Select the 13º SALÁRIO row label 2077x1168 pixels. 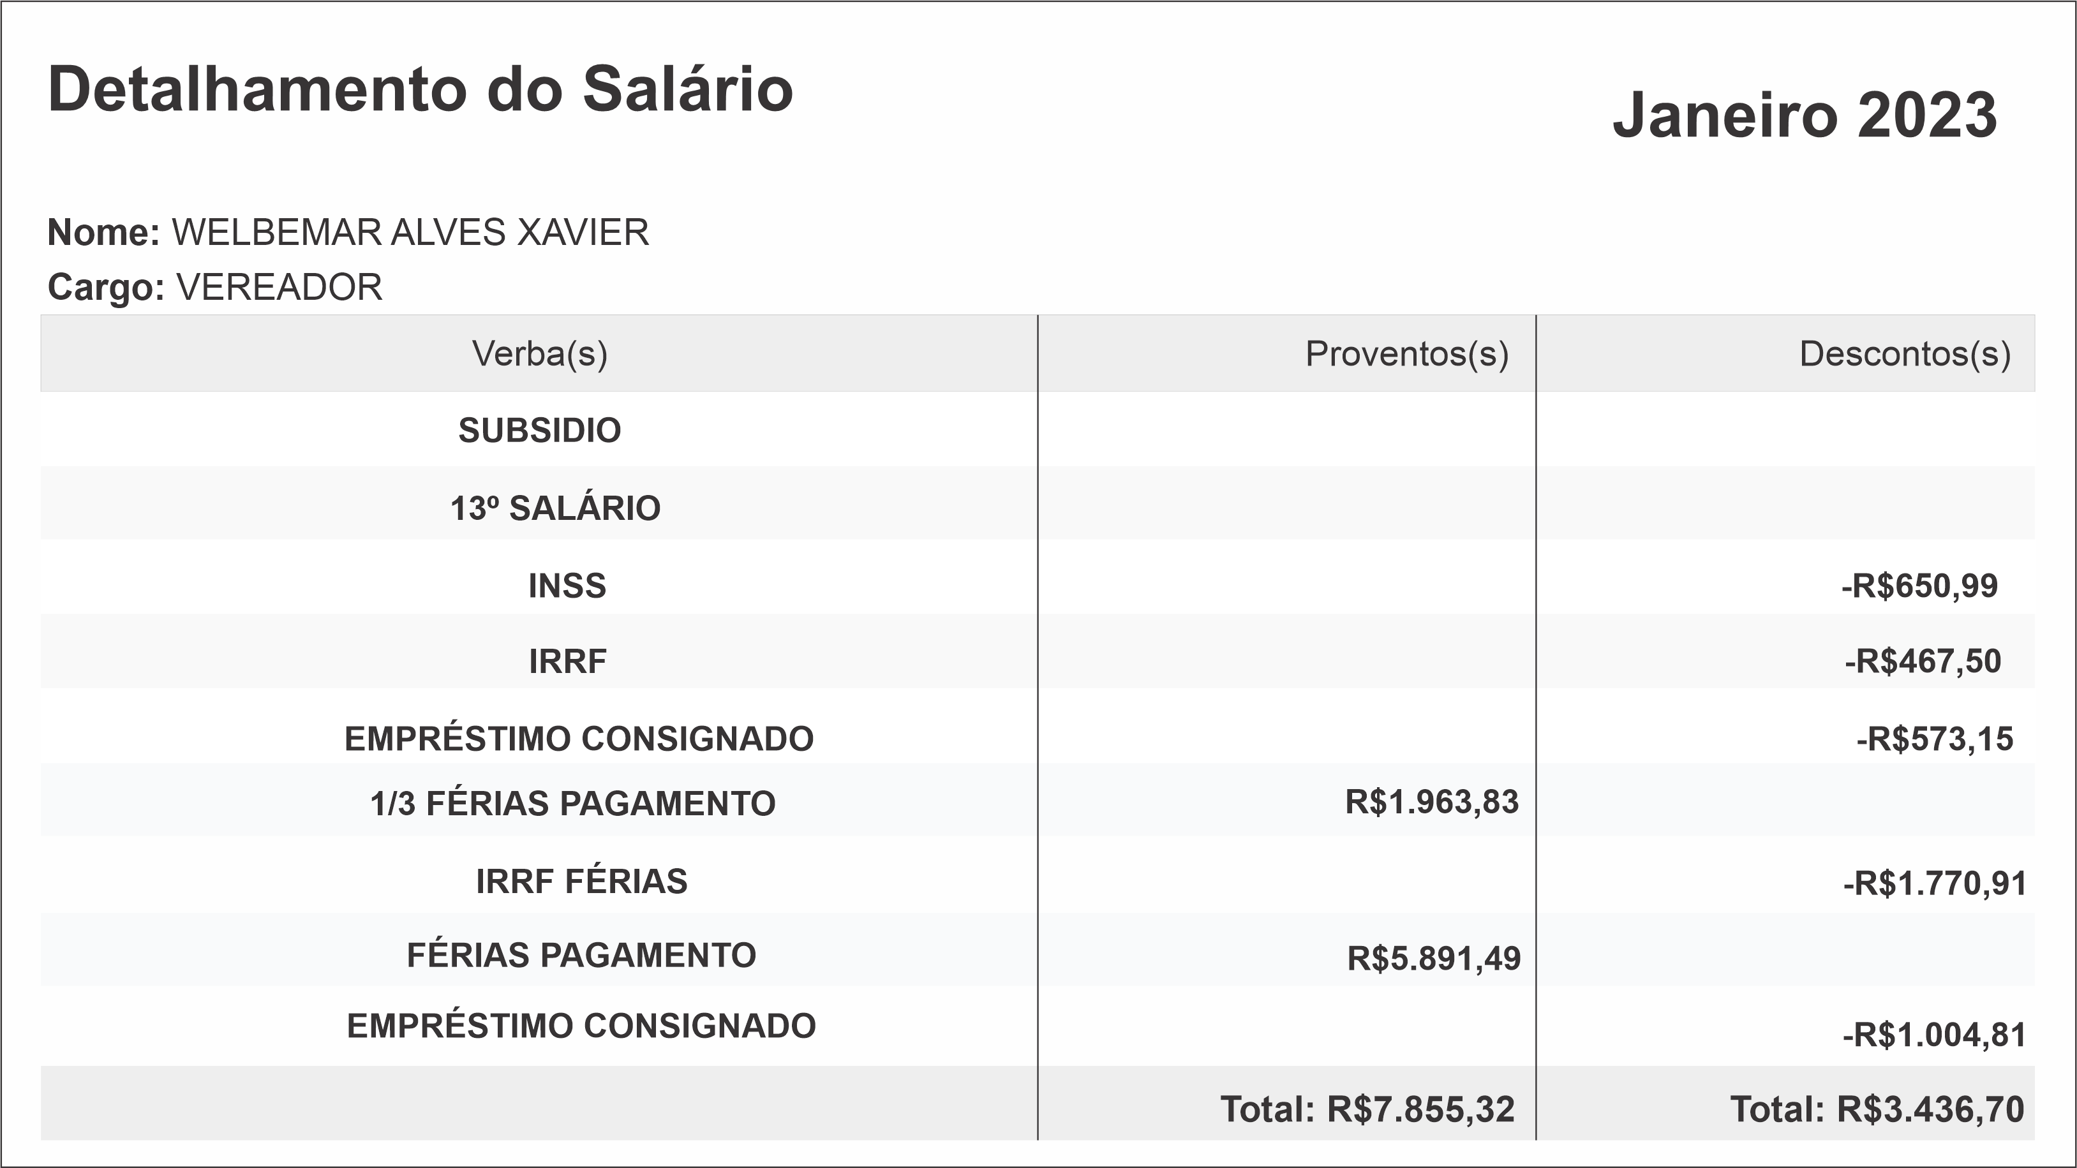click(555, 508)
